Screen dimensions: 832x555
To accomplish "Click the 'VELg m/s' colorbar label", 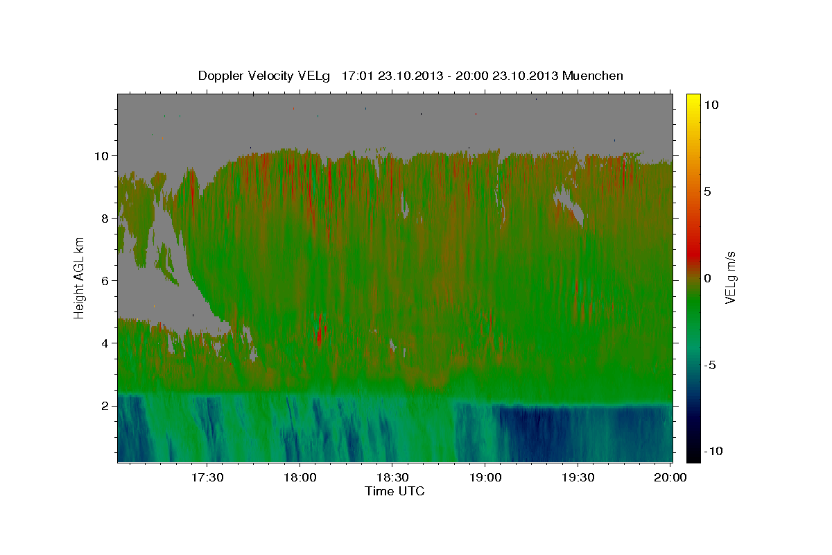I will (x=730, y=278).
